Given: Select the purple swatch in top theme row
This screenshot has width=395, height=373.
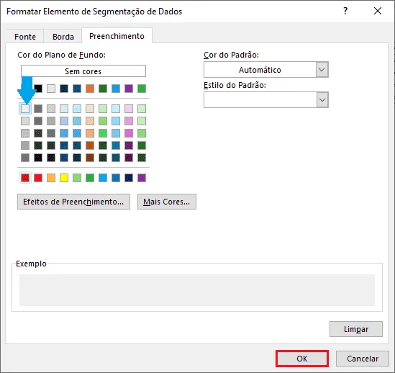Looking at the screenshot, I should coord(129,89).
